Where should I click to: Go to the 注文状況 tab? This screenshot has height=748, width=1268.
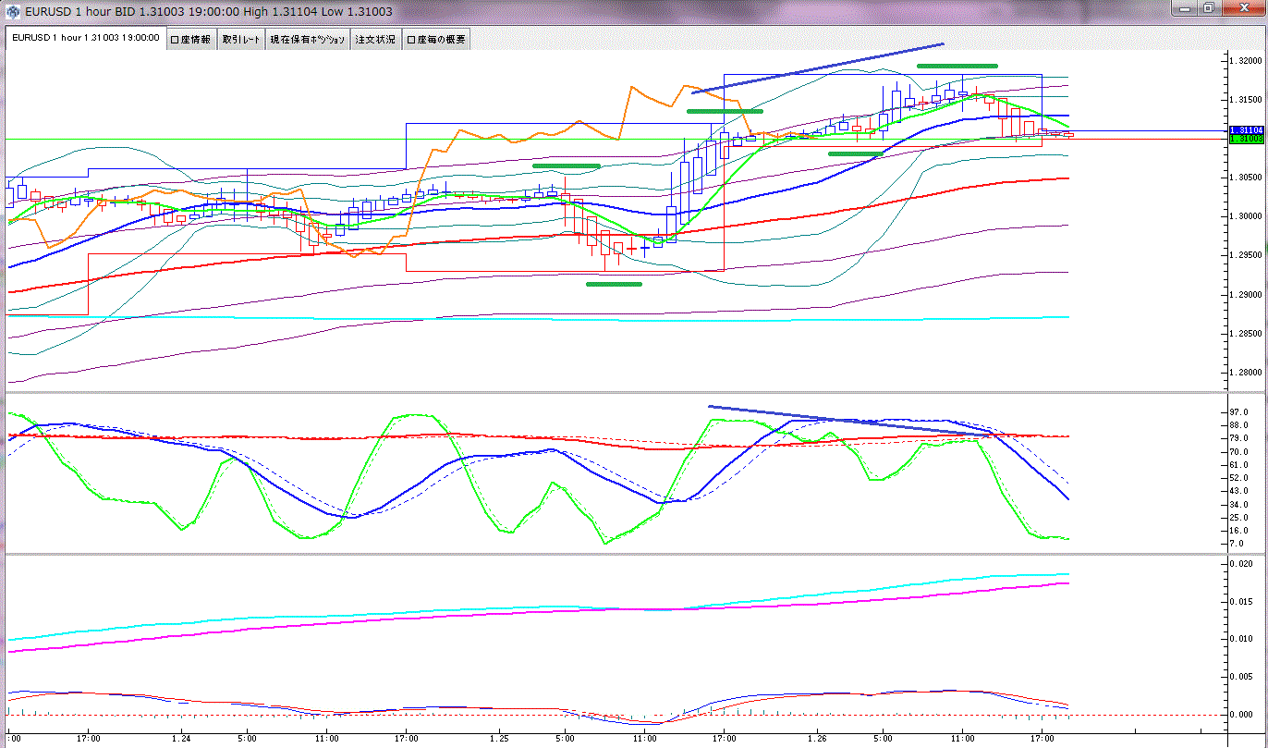pos(375,39)
